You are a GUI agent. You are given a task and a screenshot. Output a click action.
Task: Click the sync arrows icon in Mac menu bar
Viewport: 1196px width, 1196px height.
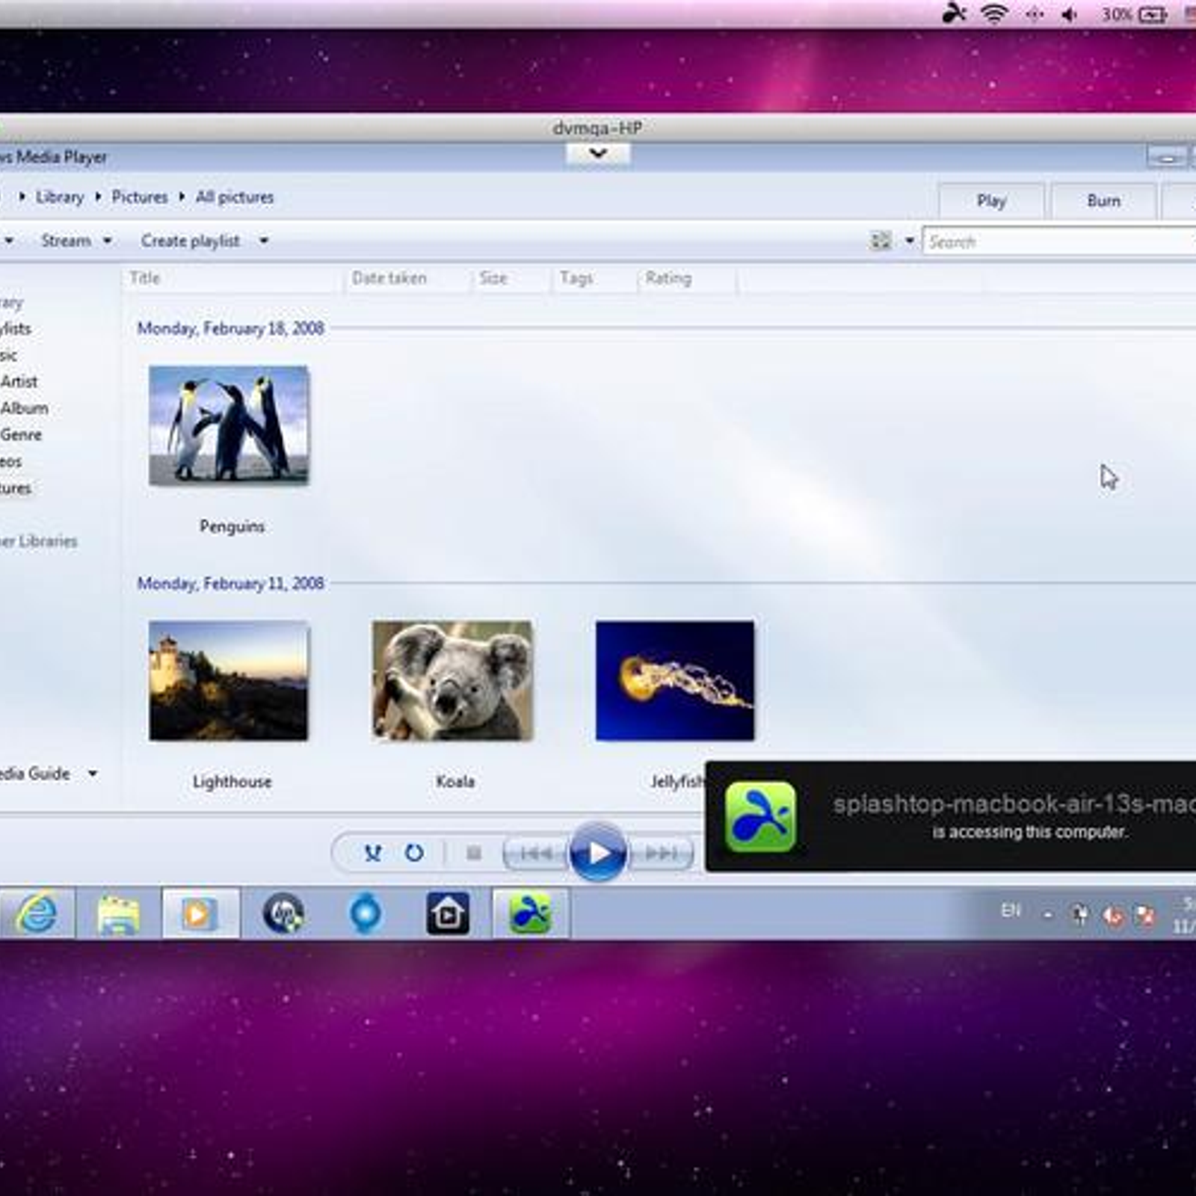pyautogui.click(x=1035, y=14)
